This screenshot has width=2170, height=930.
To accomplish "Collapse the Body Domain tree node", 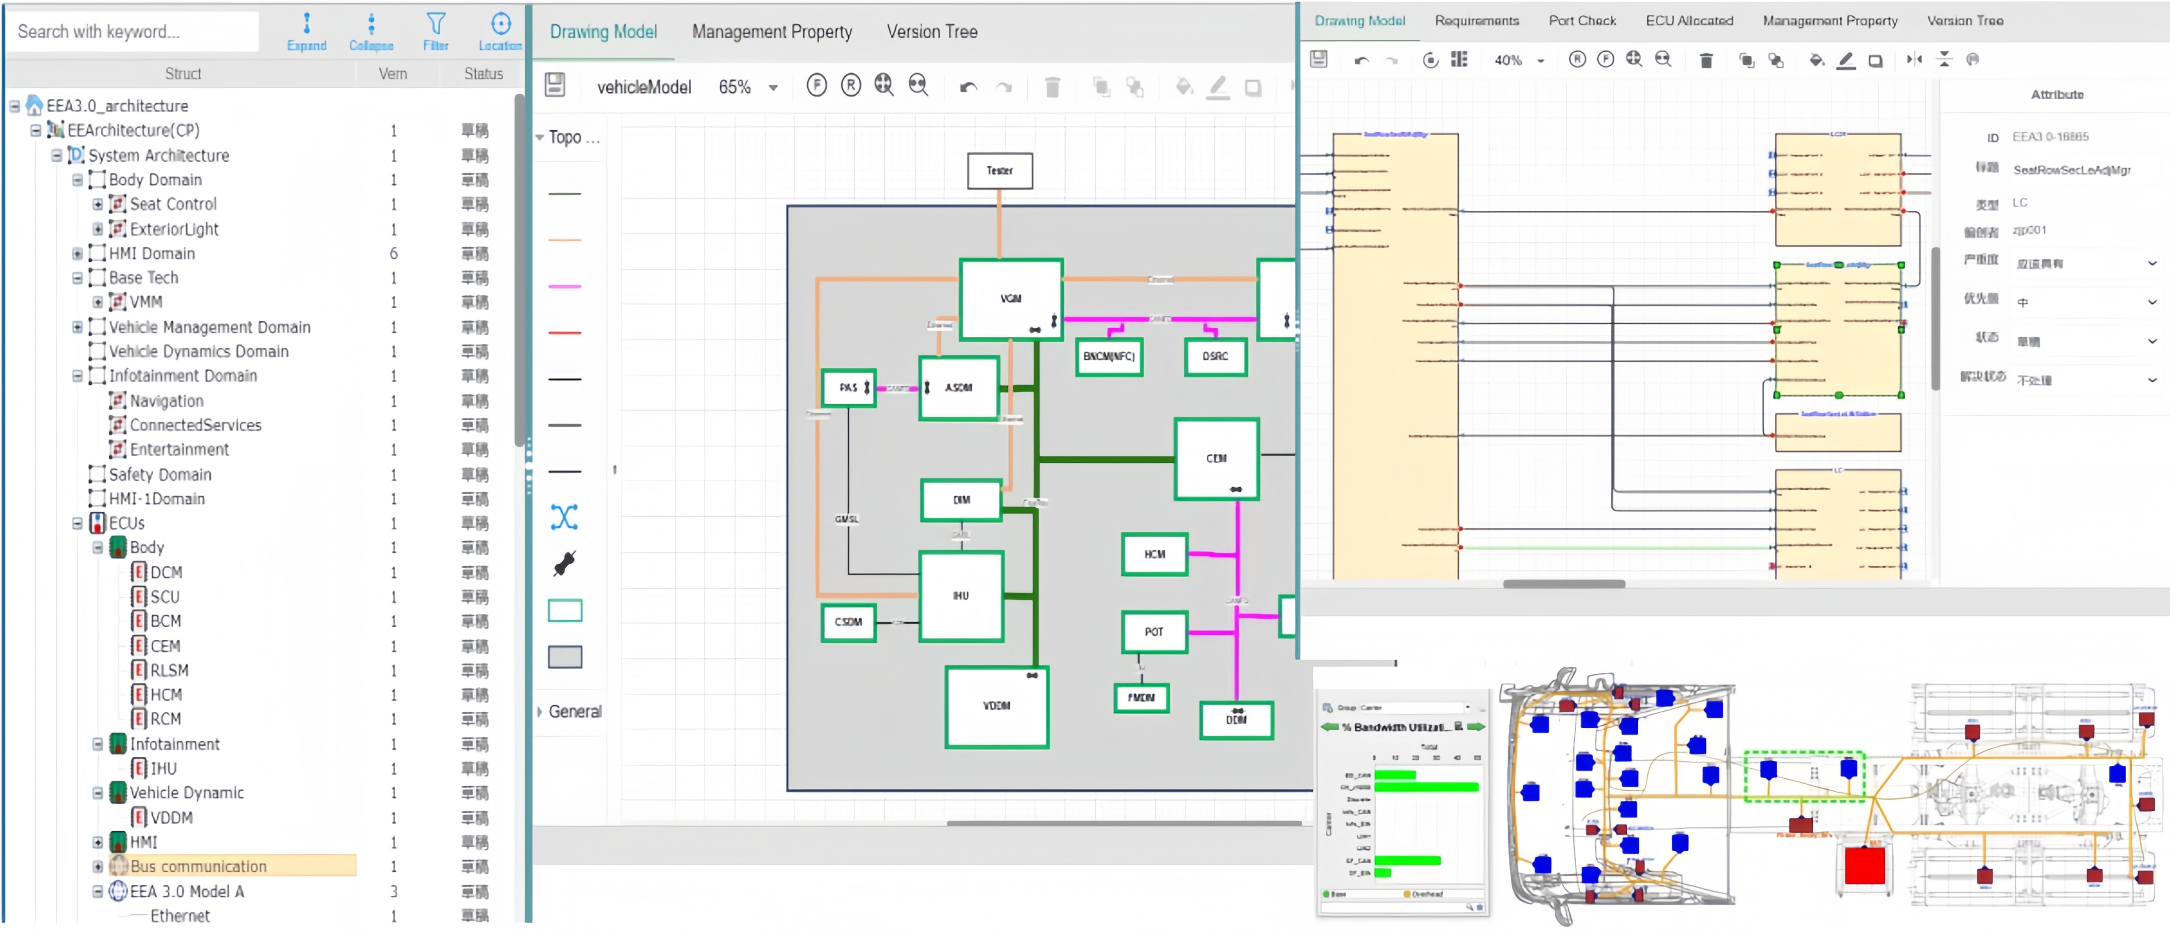I will (78, 180).
